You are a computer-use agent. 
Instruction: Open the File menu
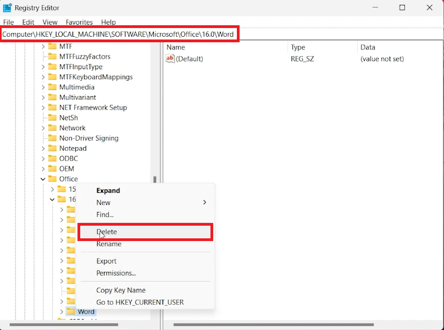[x=8, y=22]
